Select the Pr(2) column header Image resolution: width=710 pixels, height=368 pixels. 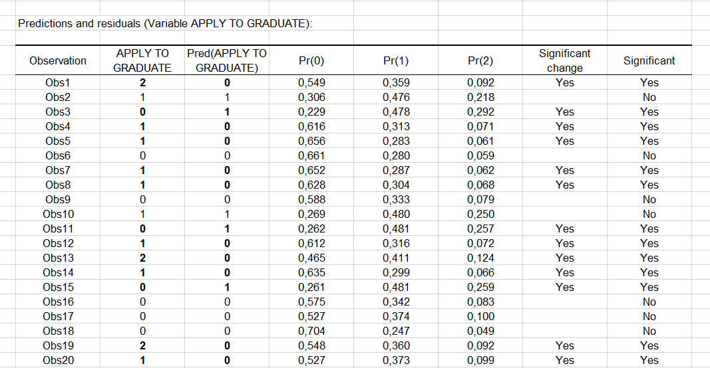[x=480, y=61]
